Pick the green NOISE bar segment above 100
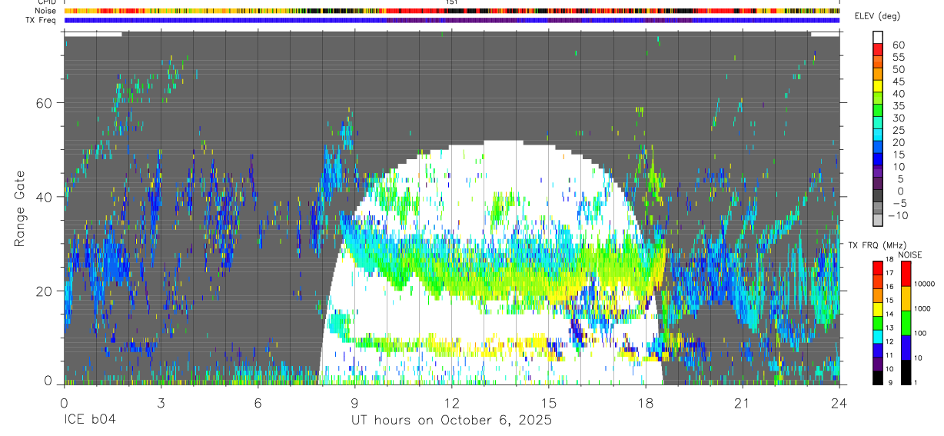The height and width of the screenshot is (436, 944). pyautogui.click(x=906, y=323)
